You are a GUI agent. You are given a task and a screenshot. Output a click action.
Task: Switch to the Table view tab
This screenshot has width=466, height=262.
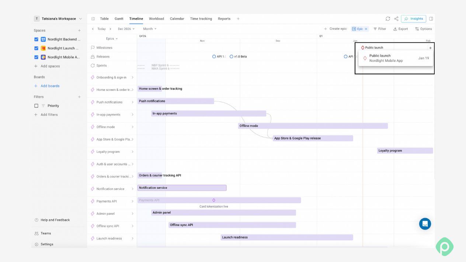coord(104,19)
